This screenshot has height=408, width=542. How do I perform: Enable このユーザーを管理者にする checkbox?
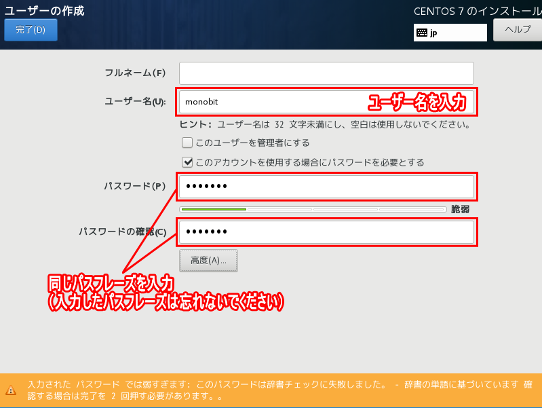(187, 143)
